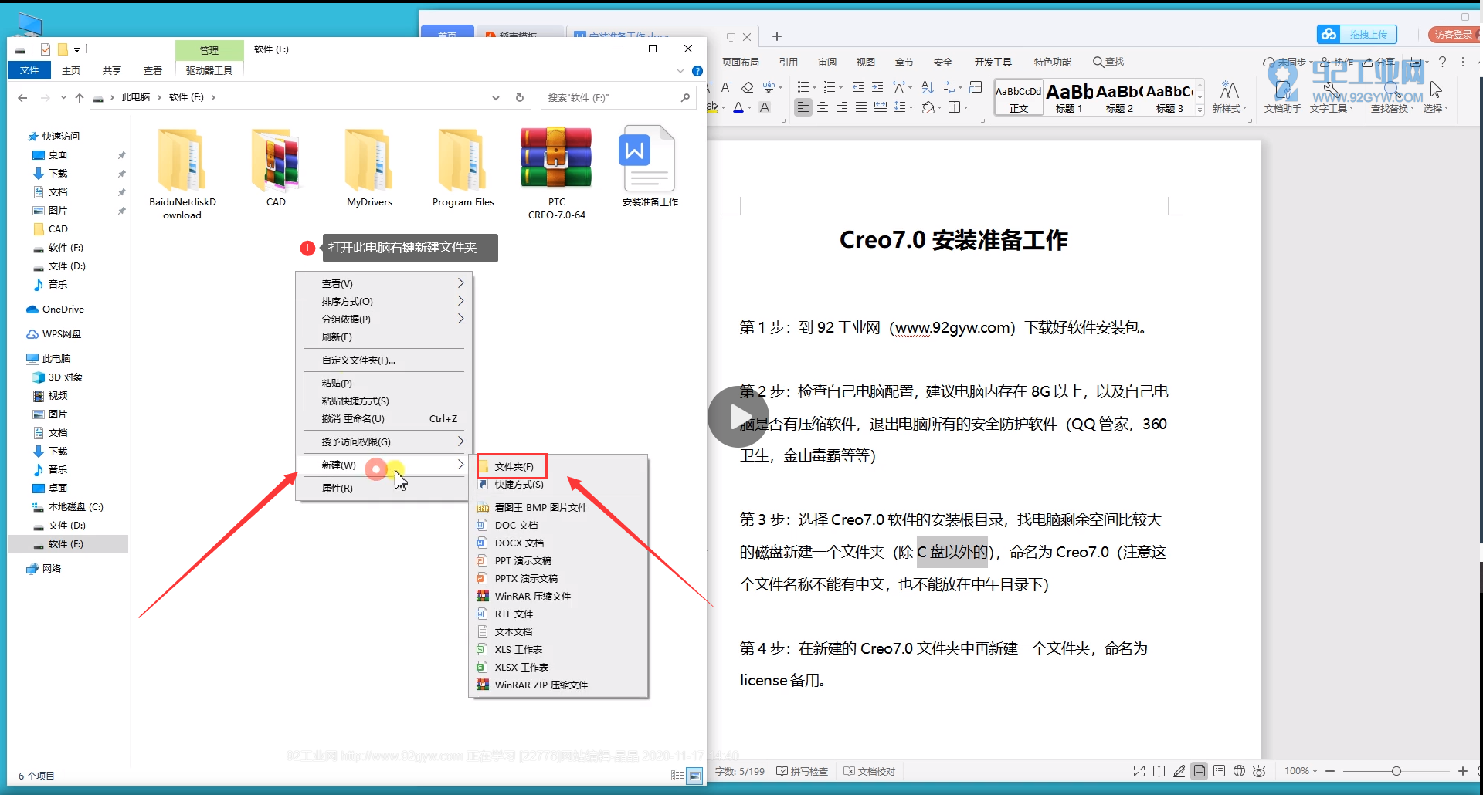Select the 安装准备工作 Word document file
Image resolution: width=1483 pixels, height=795 pixels.
(x=650, y=158)
